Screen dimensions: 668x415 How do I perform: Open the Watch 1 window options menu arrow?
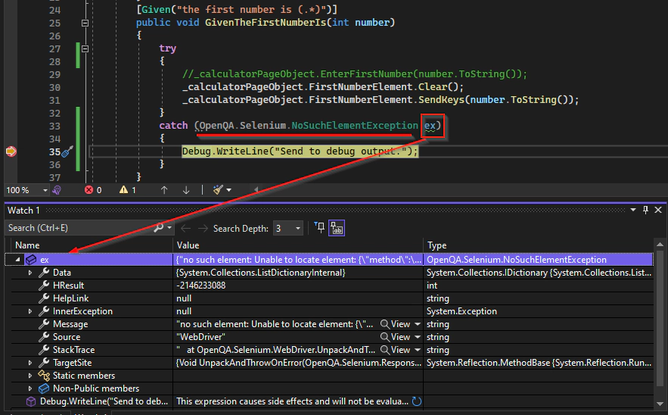634,210
